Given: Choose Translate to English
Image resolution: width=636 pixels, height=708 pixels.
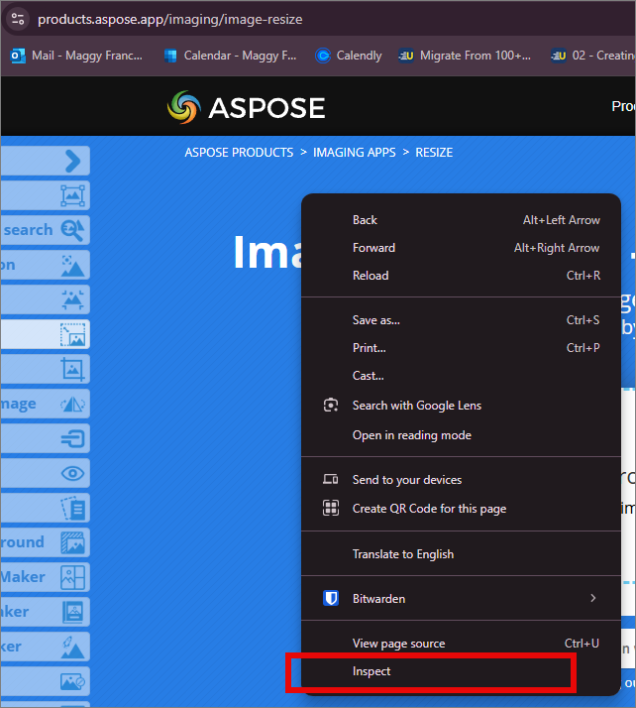Looking at the screenshot, I should [461, 554].
